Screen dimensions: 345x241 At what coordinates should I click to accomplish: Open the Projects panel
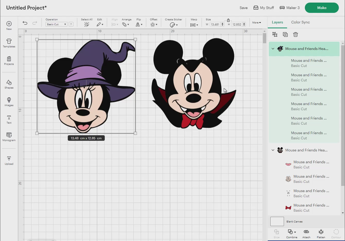pyautogui.click(x=9, y=61)
